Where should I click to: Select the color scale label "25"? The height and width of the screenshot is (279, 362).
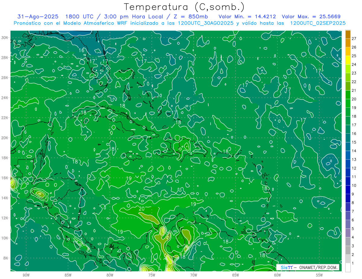pyautogui.click(x=354, y=56)
